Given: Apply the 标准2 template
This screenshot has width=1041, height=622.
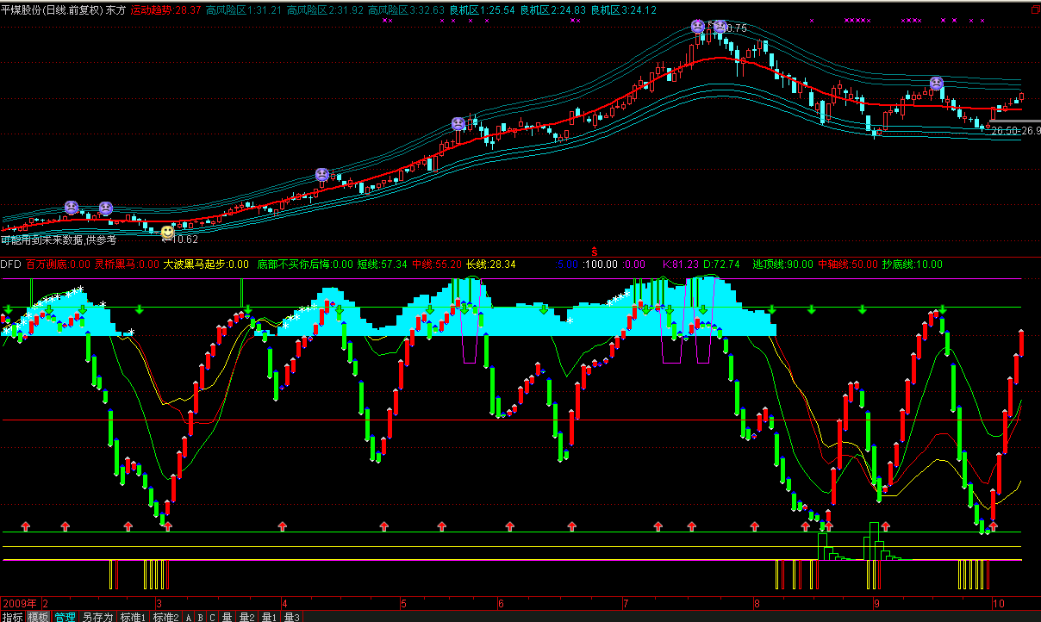Looking at the screenshot, I should point(165,617).
